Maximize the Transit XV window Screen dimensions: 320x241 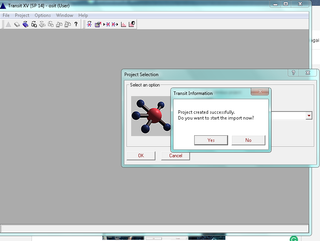pos(286,4)
